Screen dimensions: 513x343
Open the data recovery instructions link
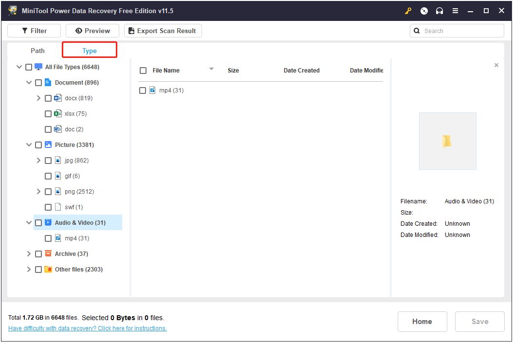87,328
